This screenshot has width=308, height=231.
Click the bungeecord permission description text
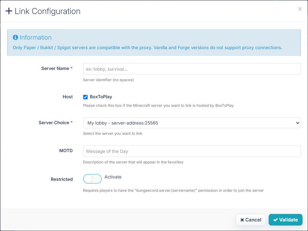pos(173,190)
